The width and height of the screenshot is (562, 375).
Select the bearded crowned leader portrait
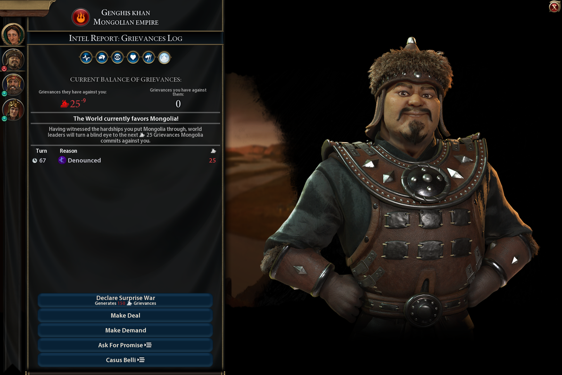(x=13, y=84)
